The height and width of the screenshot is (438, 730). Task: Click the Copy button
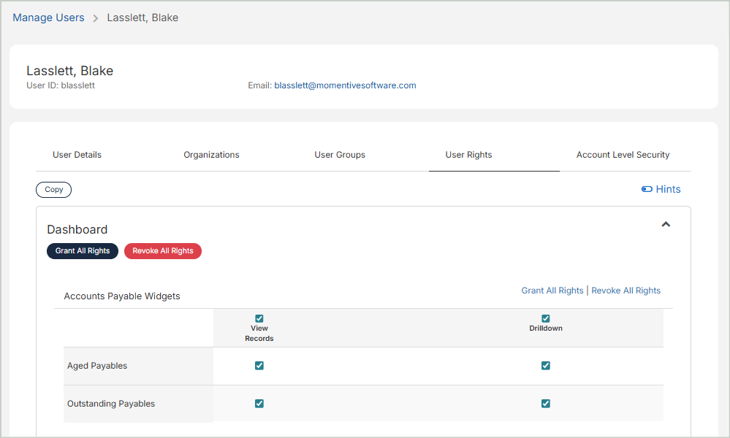click(x=54, y=190)
